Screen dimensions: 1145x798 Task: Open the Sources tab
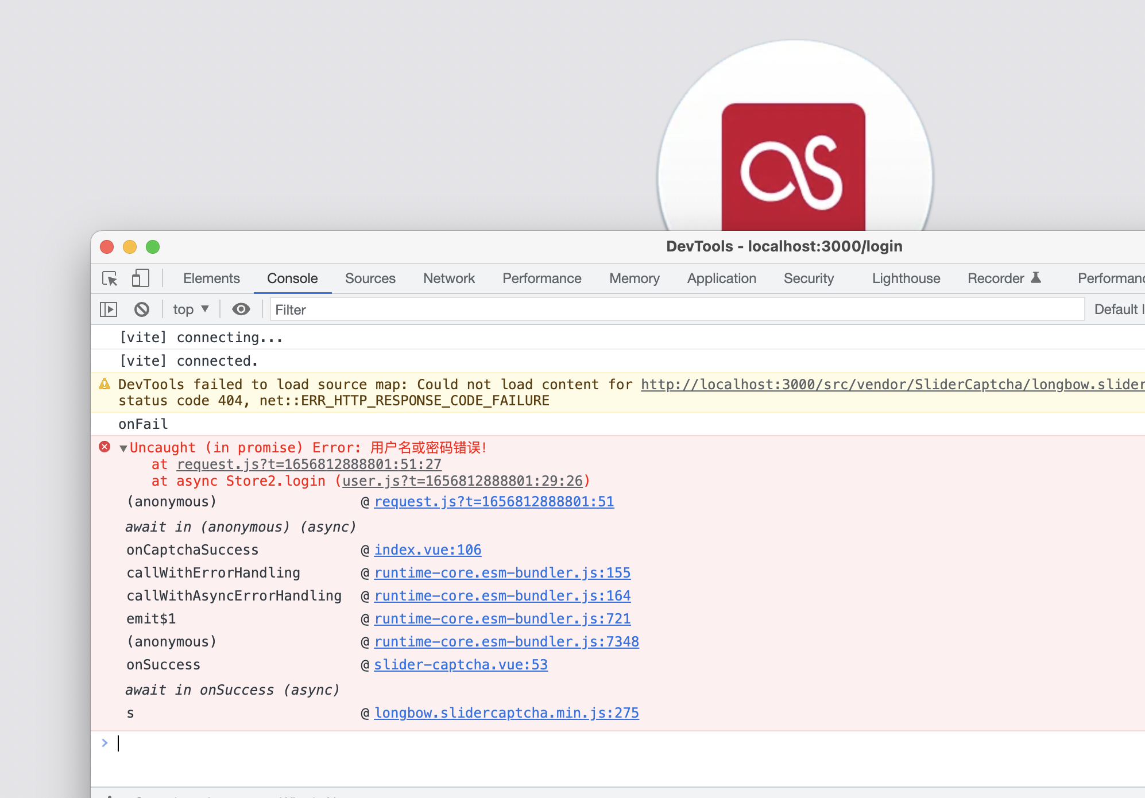pos(370,278)
